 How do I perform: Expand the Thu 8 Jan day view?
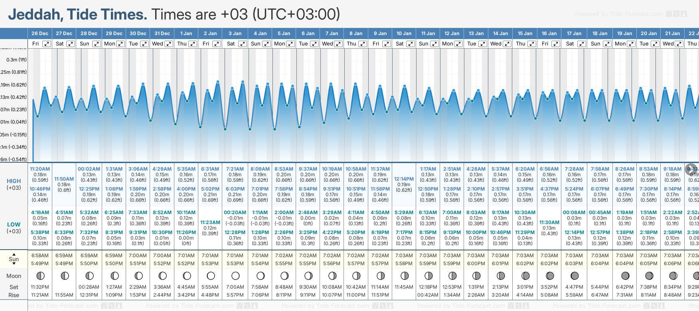coord(362,44)
